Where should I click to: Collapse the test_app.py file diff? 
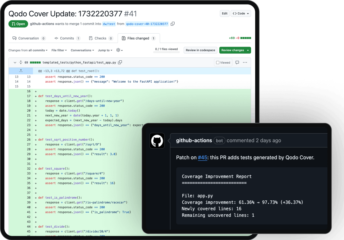[x=15, y=63]
